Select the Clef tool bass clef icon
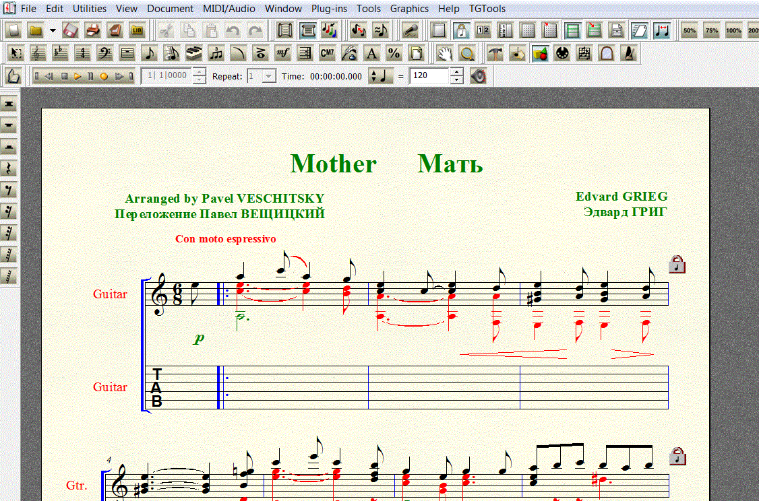Image resolution: width=759 pixels, height=501 pixels. click(105, 53)
